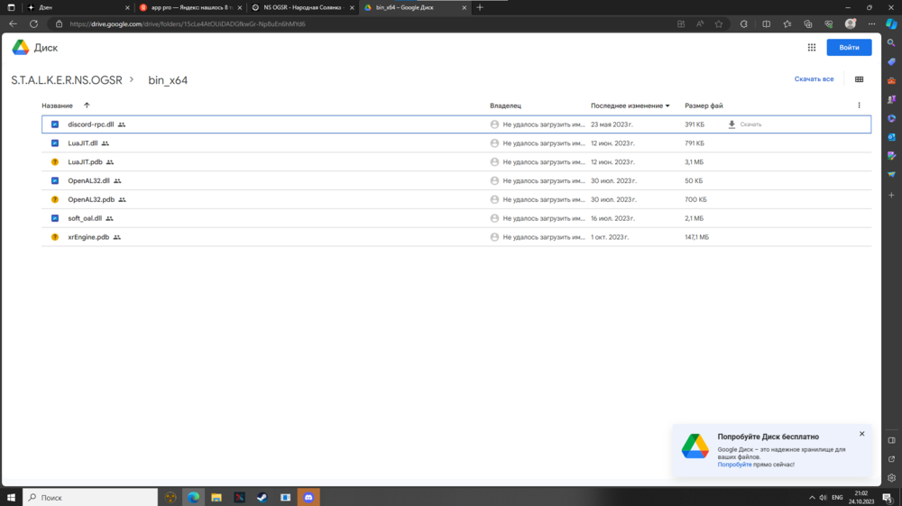The image size is (902, 506).
Task: Click the Войти sign-in button
Action: [x=849, y=48]
